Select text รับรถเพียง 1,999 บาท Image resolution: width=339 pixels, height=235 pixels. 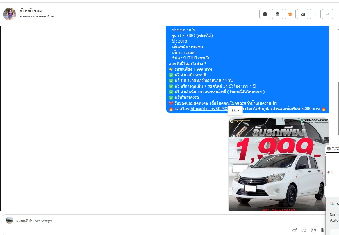click(x=193, y=69)
